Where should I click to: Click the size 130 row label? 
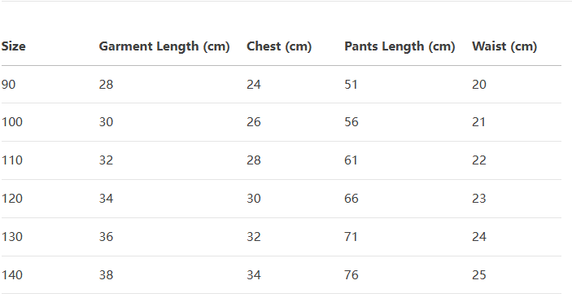12,237
